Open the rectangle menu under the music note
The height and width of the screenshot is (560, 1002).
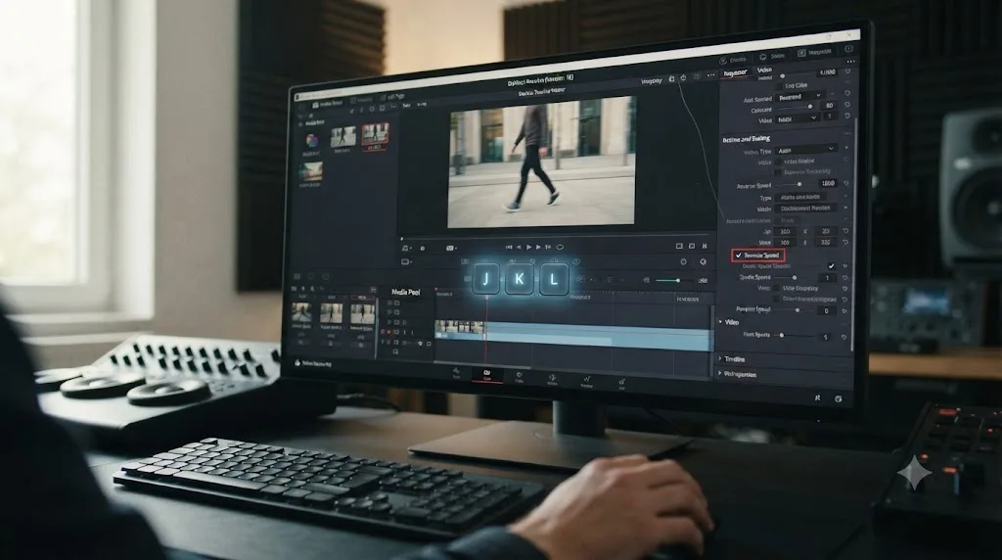tap(406, 261)
